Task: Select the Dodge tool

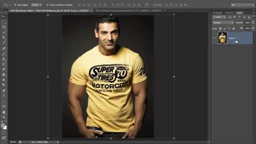Action: 4,85
